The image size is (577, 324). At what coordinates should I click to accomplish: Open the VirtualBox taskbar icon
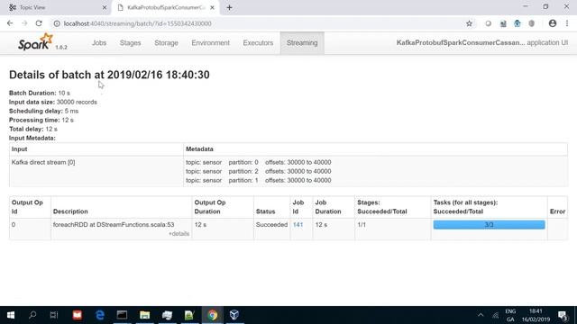pos(234,315)
